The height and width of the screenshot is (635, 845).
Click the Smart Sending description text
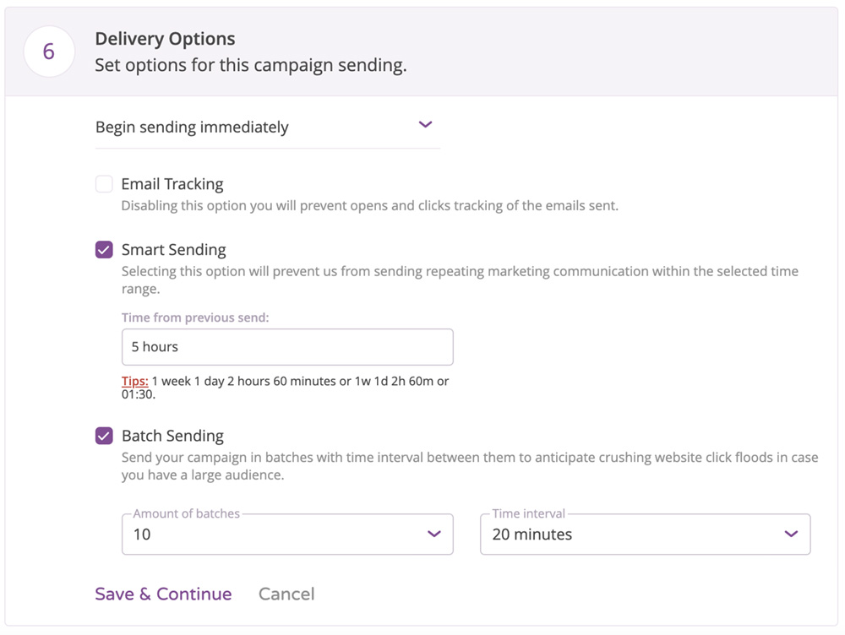[x=460, y=280]
